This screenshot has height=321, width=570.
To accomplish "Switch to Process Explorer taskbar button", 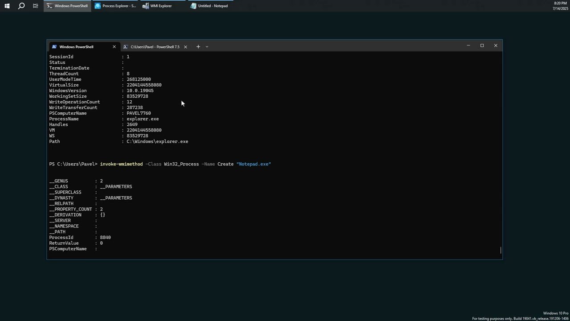I will [115, 6].
